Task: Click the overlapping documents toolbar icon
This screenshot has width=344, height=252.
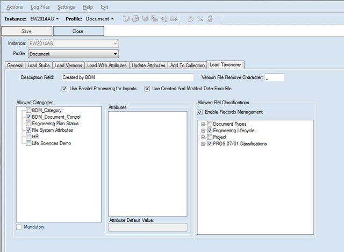Action: click(x=135, y=19)
